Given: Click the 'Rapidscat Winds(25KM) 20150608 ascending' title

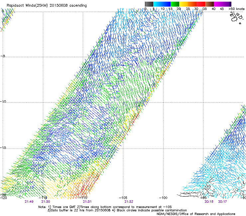Looking at the screenshot, I should 47,6.
